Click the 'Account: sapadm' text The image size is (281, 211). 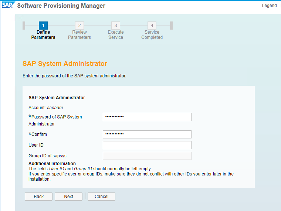(x=46, y=108)
